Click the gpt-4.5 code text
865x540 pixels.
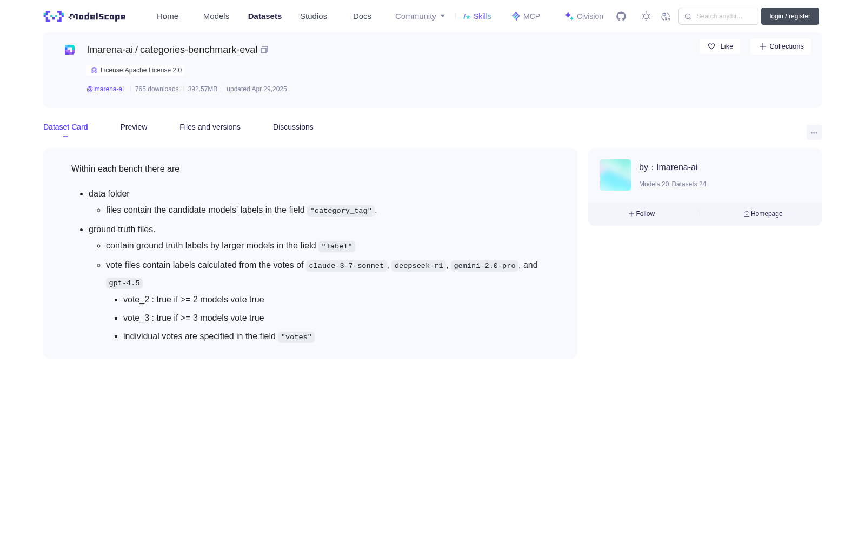click(x=124, y=283)
